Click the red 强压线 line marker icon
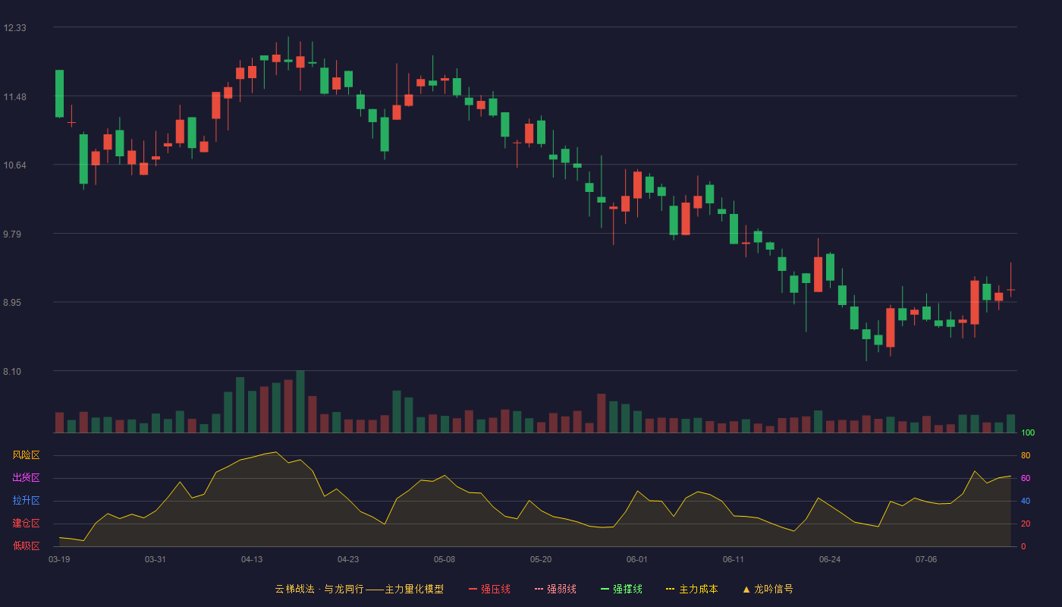 point(473,589)
